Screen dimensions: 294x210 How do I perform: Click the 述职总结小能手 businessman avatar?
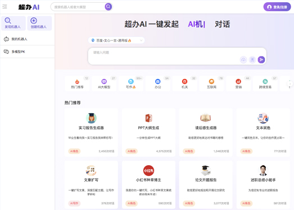coord(263,170)
